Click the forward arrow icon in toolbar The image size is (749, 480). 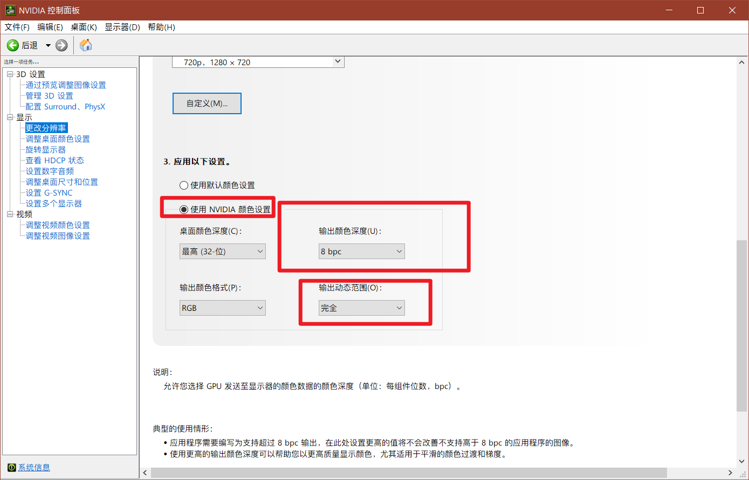tap(62, 45)
